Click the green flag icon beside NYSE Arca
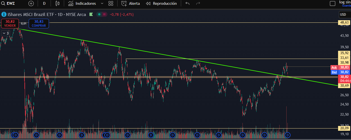The height and width of the screenshot is (140, 351). [x=91, y=14]
